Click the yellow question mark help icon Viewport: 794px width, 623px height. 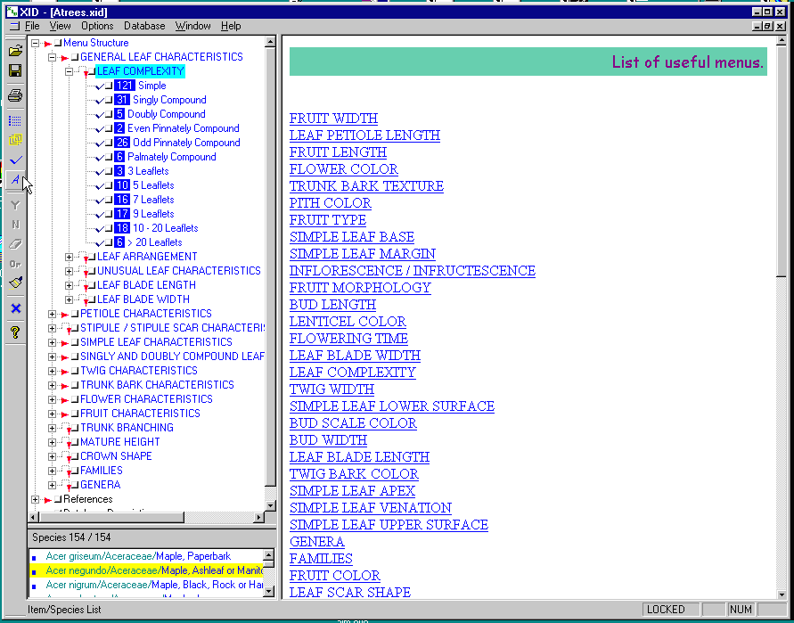click(x=15, y=332)
